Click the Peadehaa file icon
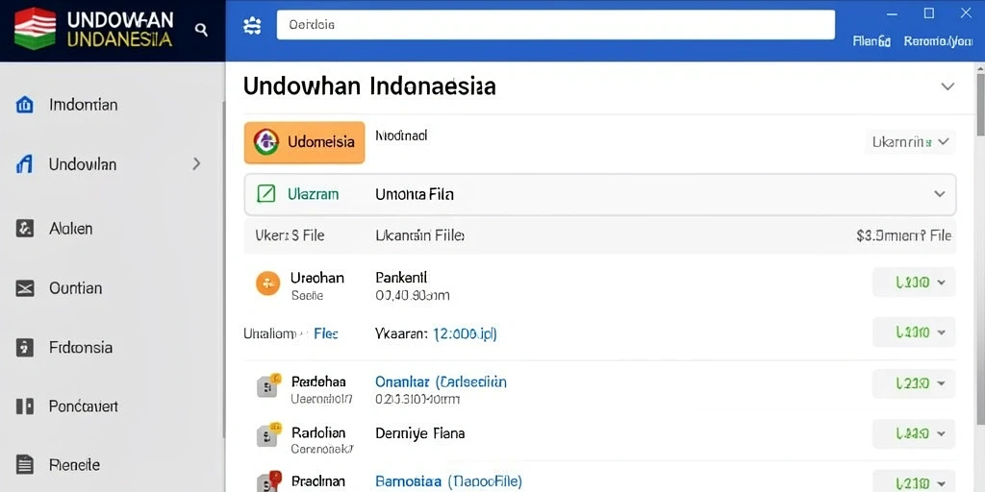Screen dimensions: 985x492 pyautogui.click(x=268, y=386)
